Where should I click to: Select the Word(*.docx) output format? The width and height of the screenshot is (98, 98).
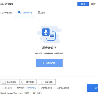coord(55,88)
